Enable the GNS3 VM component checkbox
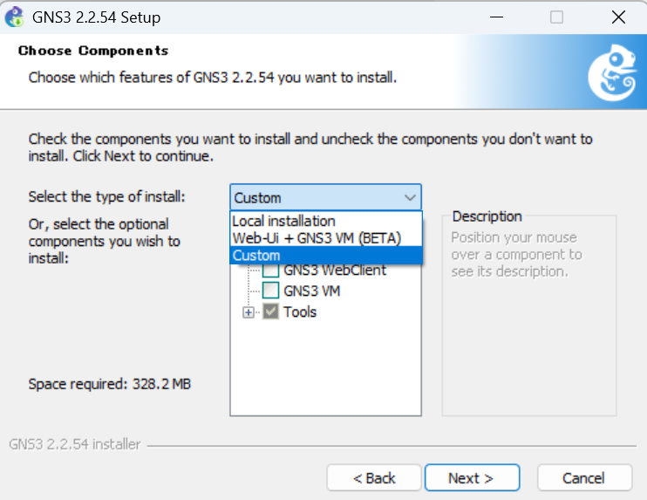 point(270,291)
